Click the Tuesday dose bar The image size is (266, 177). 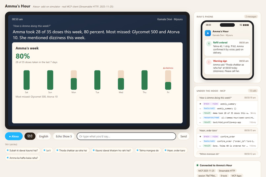click(x=97, y=80)
